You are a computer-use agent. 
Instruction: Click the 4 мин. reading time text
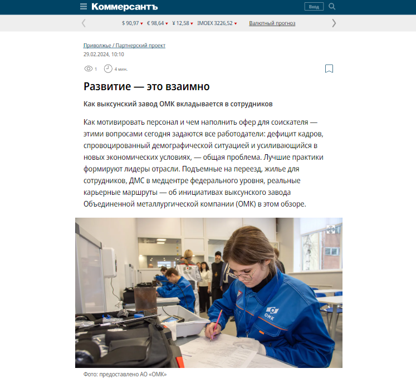(121, 69)
